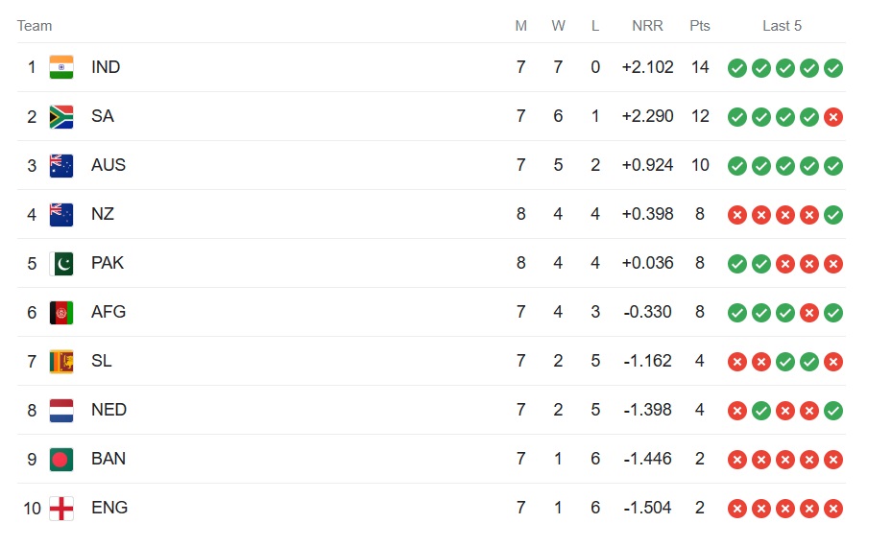The image size is (892, 547).
Task: Open the ENG team name link
Action: click(x=109, y=508)
